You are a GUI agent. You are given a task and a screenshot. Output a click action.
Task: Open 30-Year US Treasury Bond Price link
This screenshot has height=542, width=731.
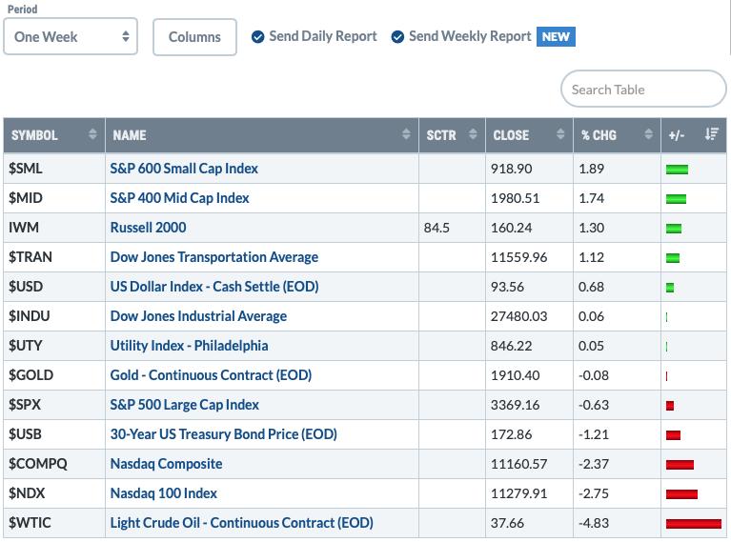click(x=223, y=434)
